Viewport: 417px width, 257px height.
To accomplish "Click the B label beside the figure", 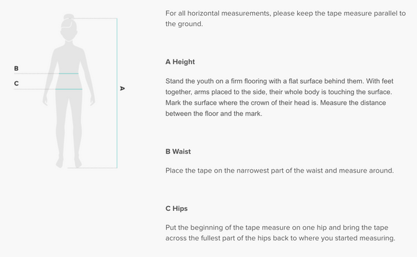I will (x=16, y=68).
